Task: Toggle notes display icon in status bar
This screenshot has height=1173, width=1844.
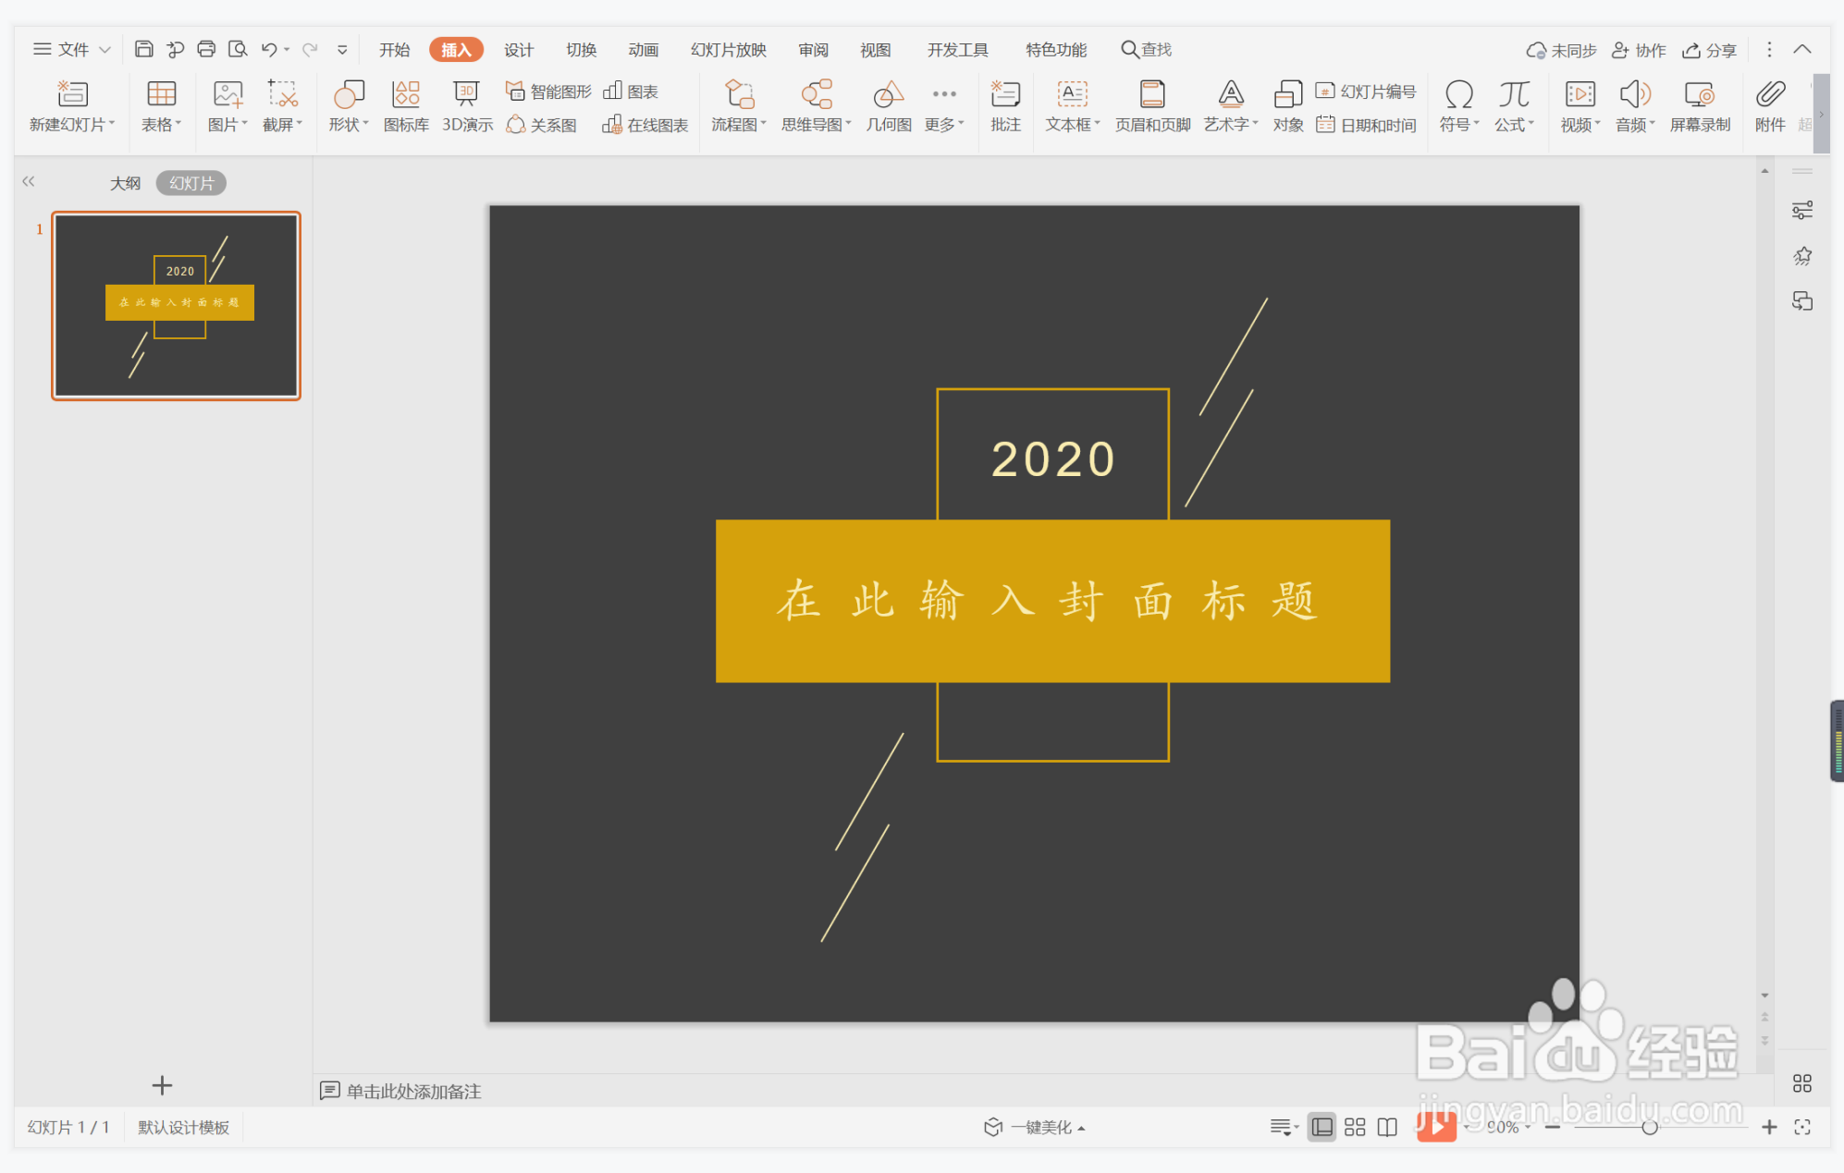Action: pyautogui.click(x=1283, y=1127)
